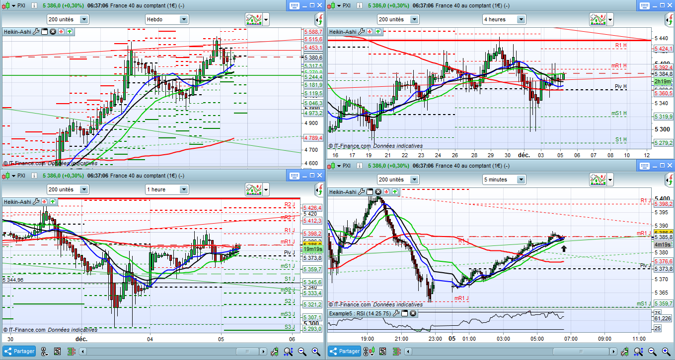
Task: Open the add-indicator icon in the Hebdo chart
Action: click(x=254, y=19)
